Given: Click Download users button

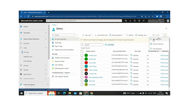Looking at the screenshot, I should (101, 35).
